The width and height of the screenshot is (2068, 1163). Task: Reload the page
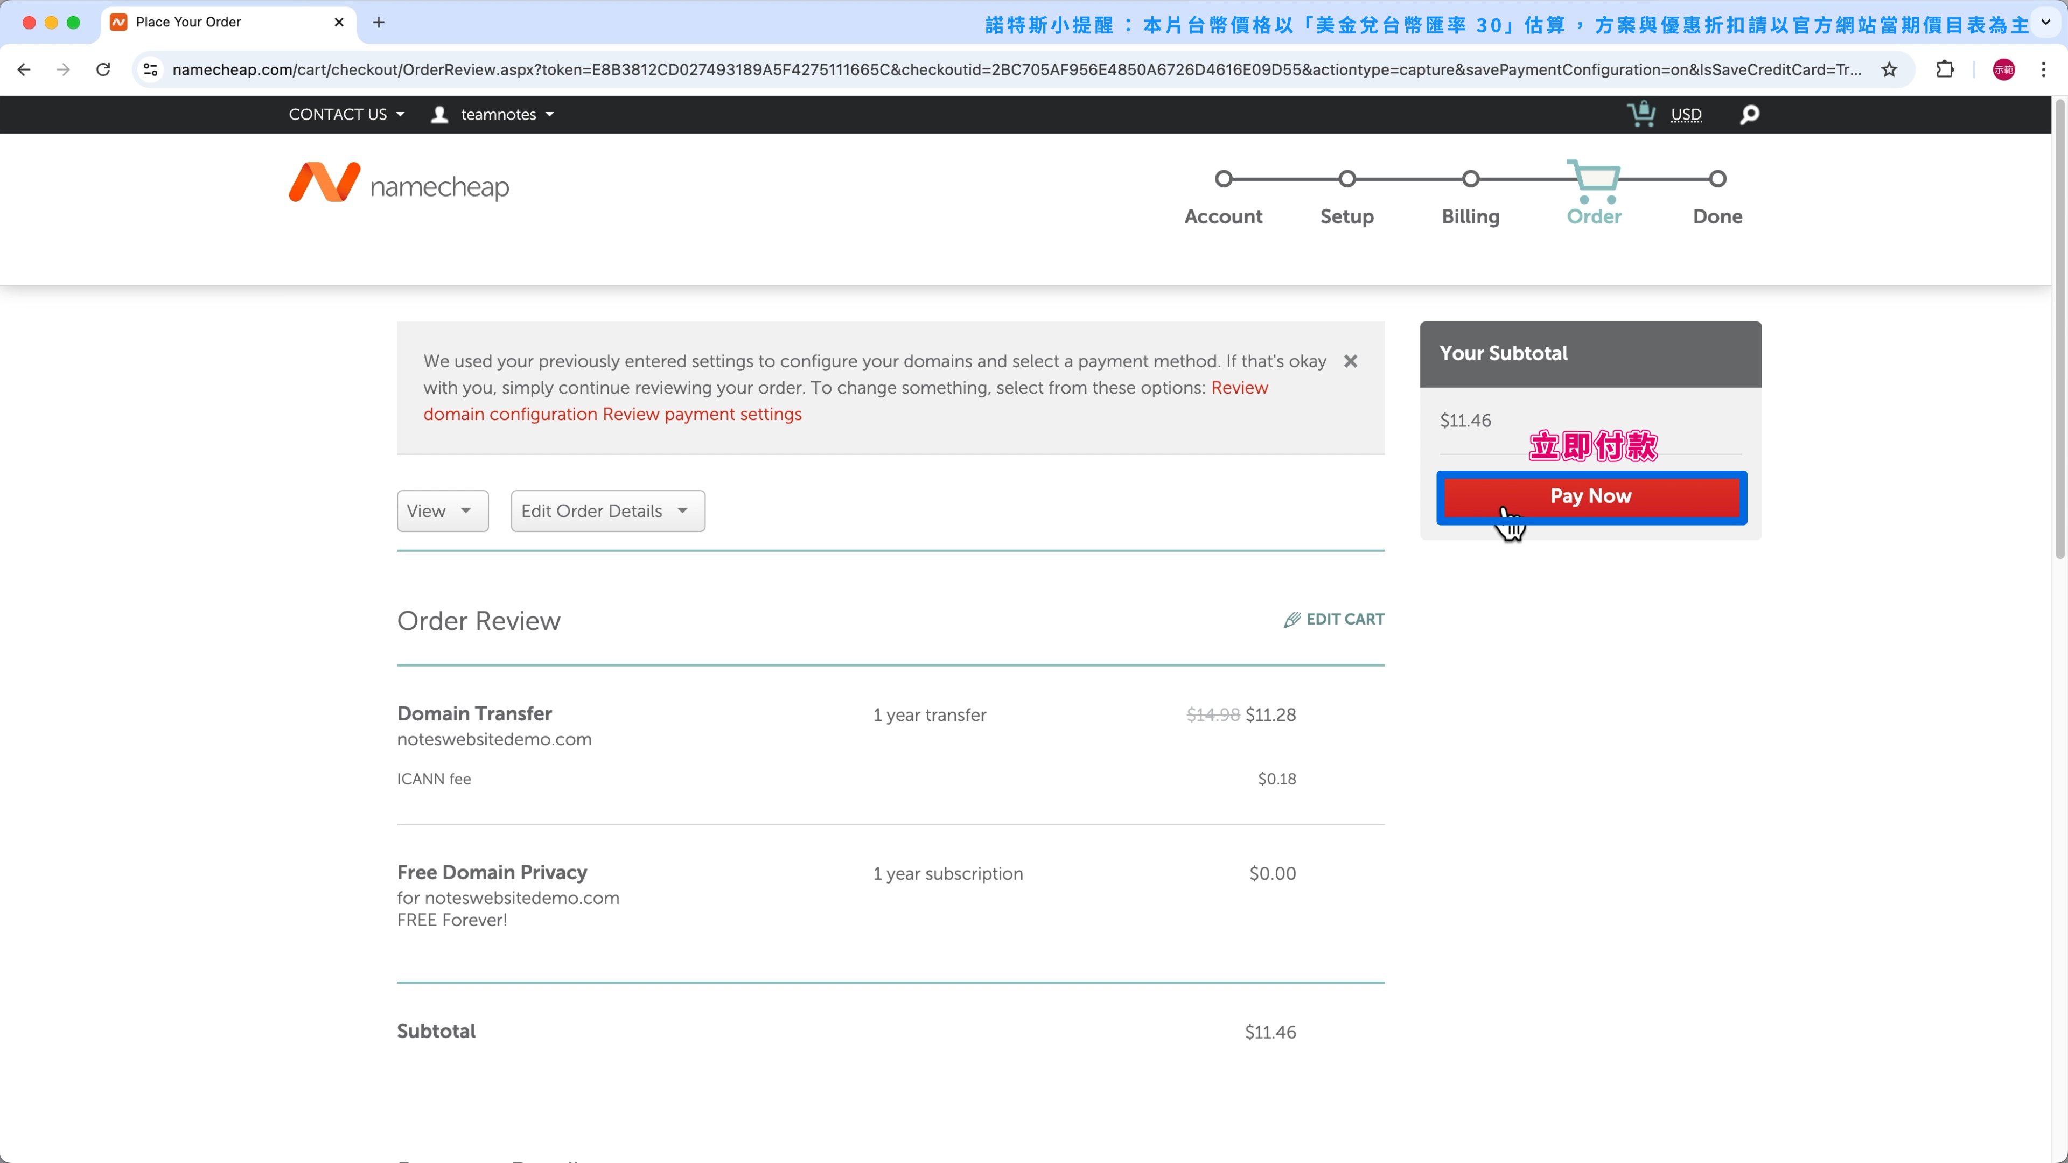click(103, 70)
